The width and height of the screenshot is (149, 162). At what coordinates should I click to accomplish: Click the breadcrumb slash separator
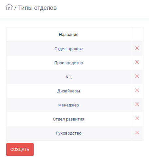(15, 8)
